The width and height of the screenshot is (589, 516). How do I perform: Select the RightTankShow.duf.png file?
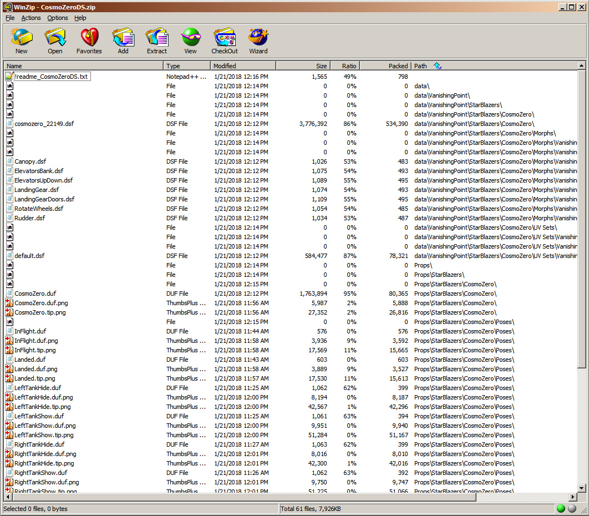coord(47,482)
